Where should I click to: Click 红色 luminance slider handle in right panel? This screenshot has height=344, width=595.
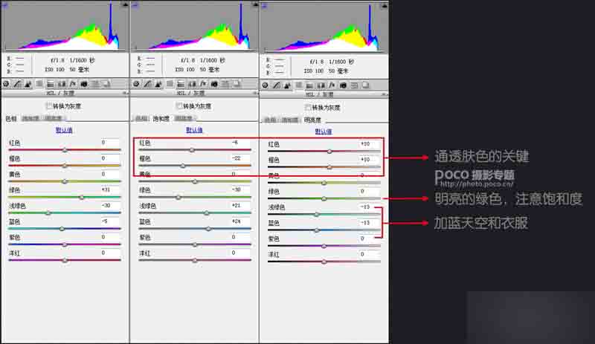329,152
